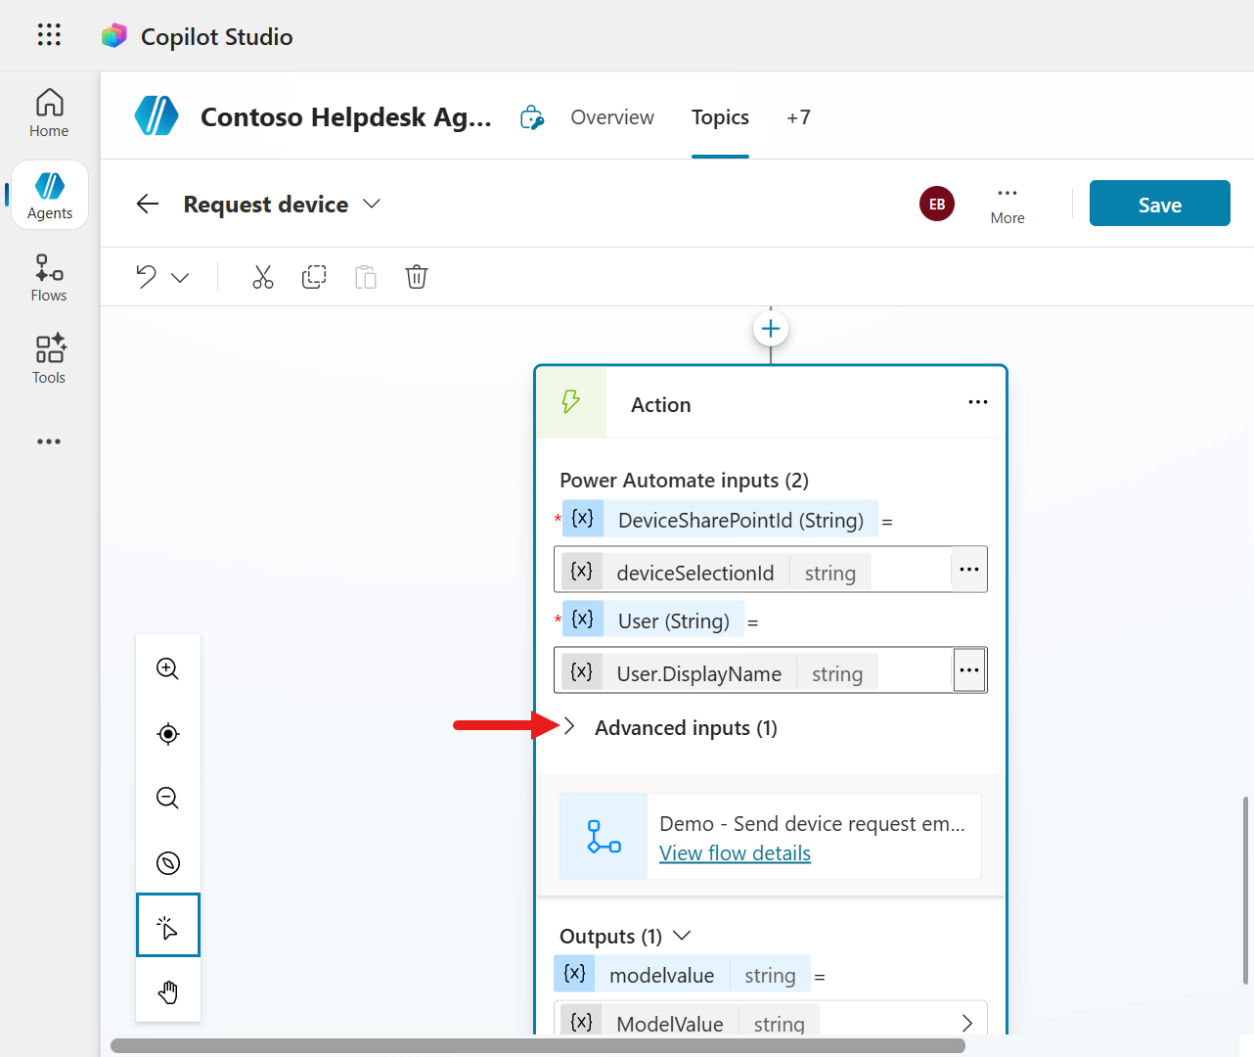Click the Delete trash can icon
The width and height of the screenshot is (1254, 1057).
(417, 277)
